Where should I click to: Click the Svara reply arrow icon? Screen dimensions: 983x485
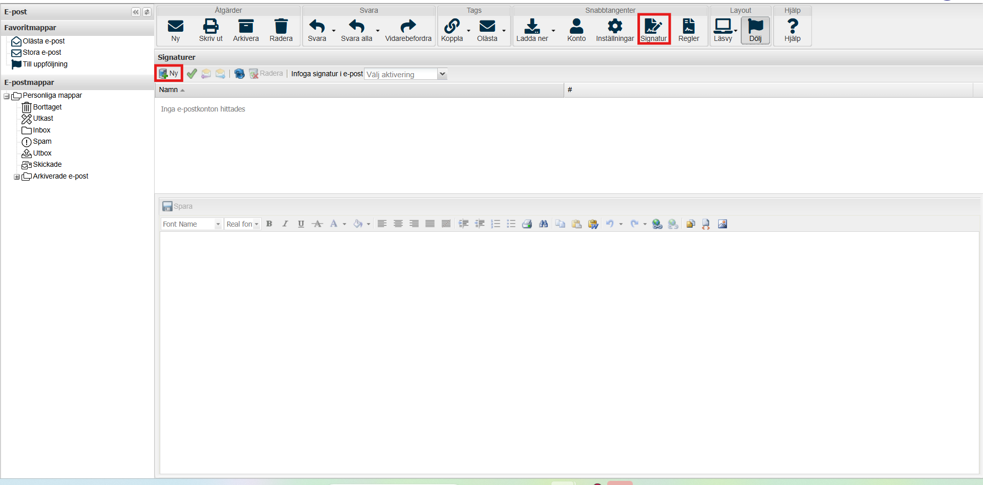(x=317, y=26)
